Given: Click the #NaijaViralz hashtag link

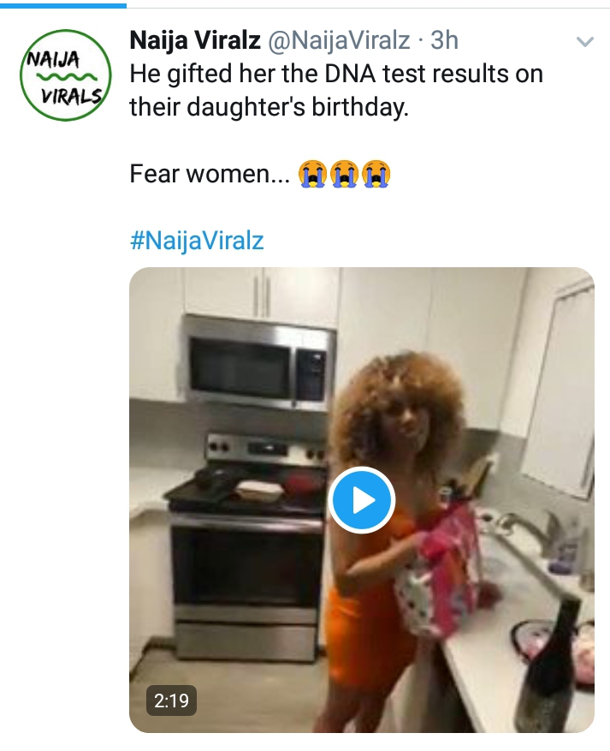Looking at the screenshot, I should (x=197, y=240).
